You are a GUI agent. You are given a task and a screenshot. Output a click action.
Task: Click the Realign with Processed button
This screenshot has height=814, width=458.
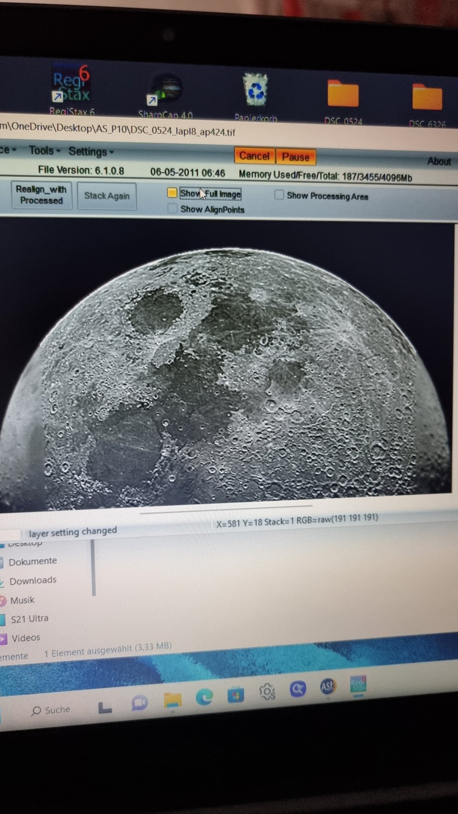41,195
